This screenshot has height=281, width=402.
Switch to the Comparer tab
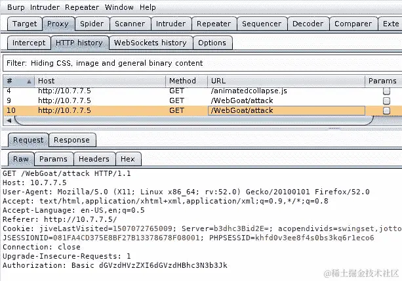[353, 24]
